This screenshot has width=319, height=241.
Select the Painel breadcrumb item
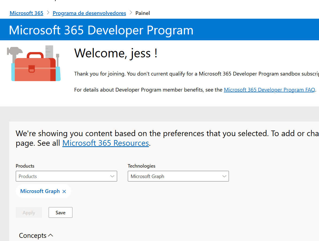coord(143,13)
